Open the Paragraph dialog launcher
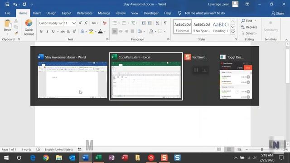The width and height of the screenshot is (290, 163). pyautogui.click(x=168, y=39)
